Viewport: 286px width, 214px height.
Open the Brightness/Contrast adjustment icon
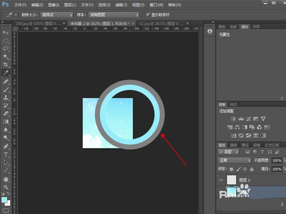tap(233, 119)
